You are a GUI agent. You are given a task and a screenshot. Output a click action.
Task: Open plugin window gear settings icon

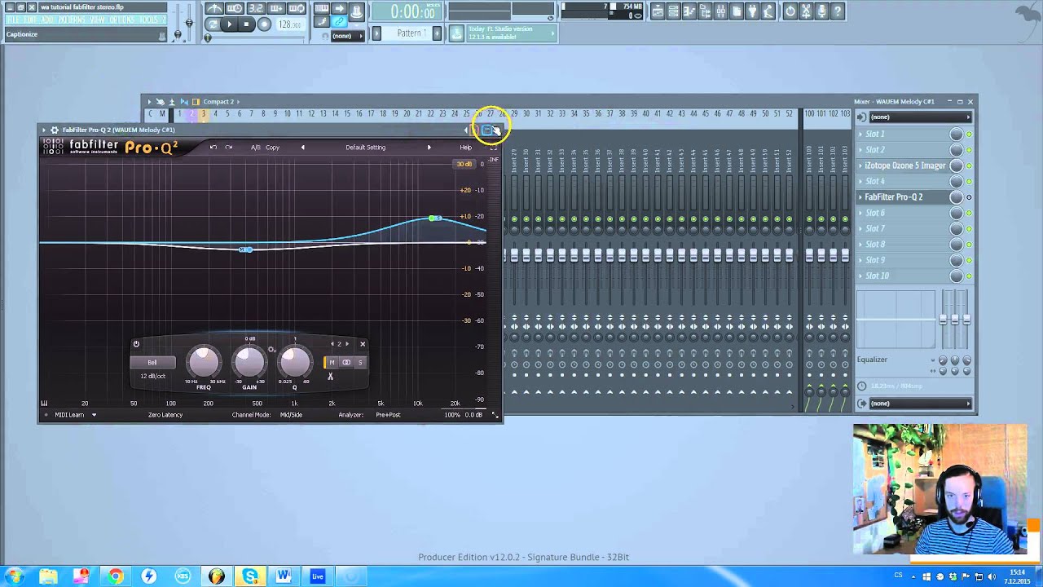(x=55, y=130)
